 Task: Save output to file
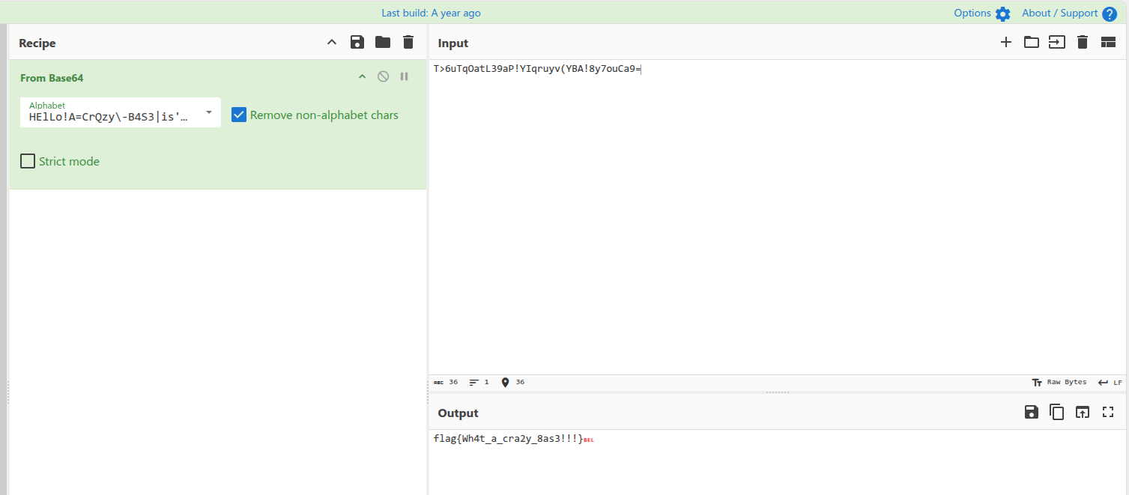(x=1032, y=412)
